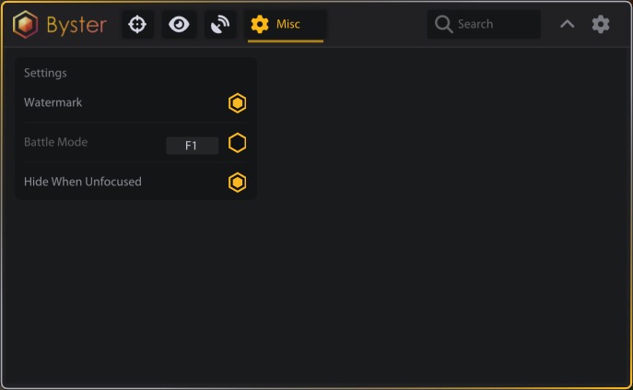Viewport: 633px width, 390px height.
Task: Click the Settings section header
Action: (x=45, y=73)
